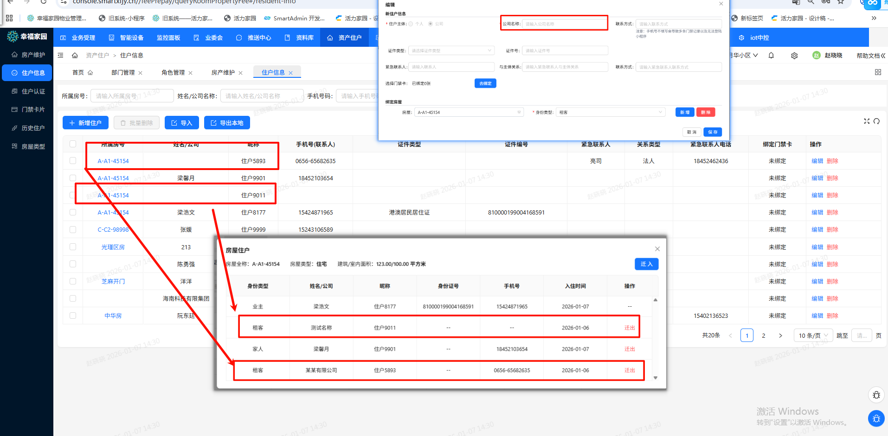Close the 住户信息 tab with its x
Image resolution: width=888 pixels, height=436 pixels.
coord(291,73)
